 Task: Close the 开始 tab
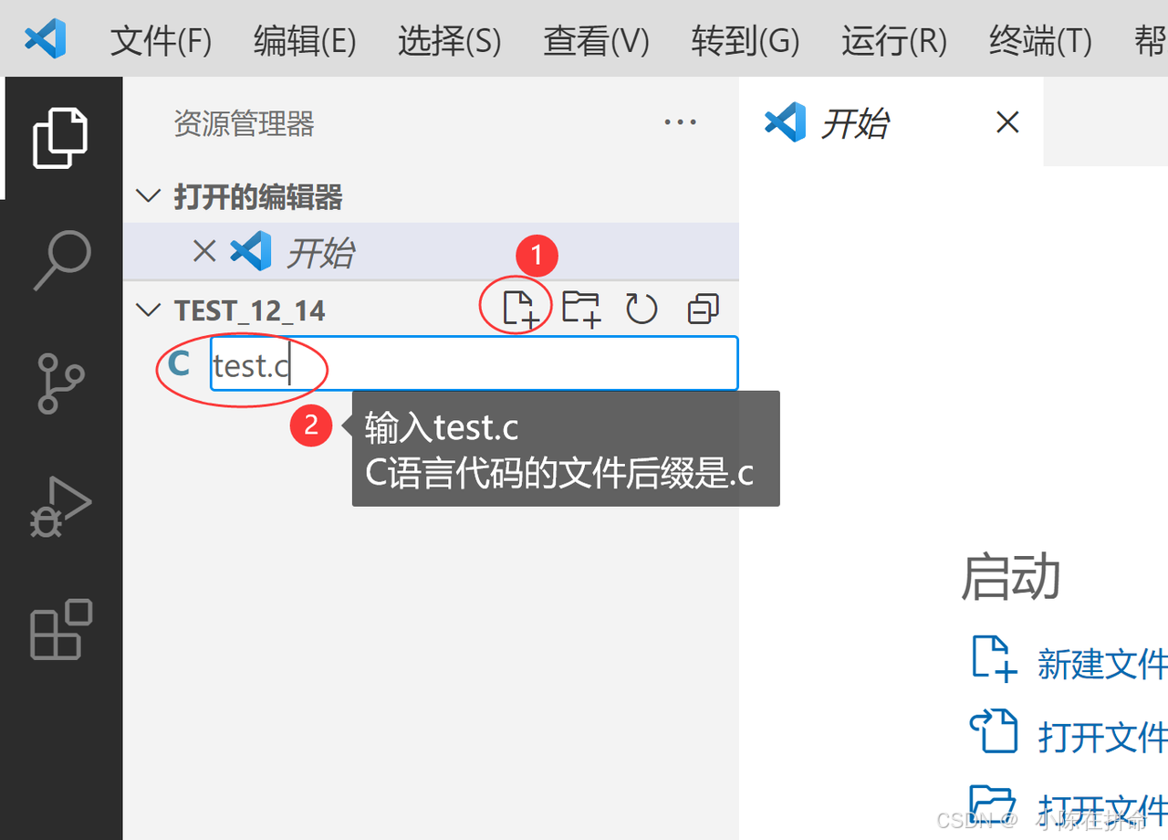pyautogui.click(x=1007, y=122)
